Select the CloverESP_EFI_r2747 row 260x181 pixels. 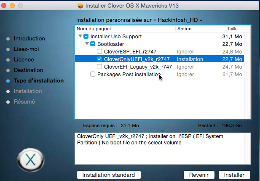tap(159, 51)
